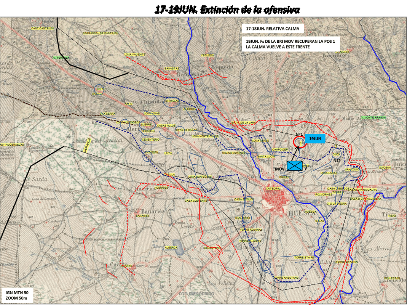Click the '17-18JUN. RELATIVA CALMA' note
Screen dimensions: 407x305
point(272,29)
